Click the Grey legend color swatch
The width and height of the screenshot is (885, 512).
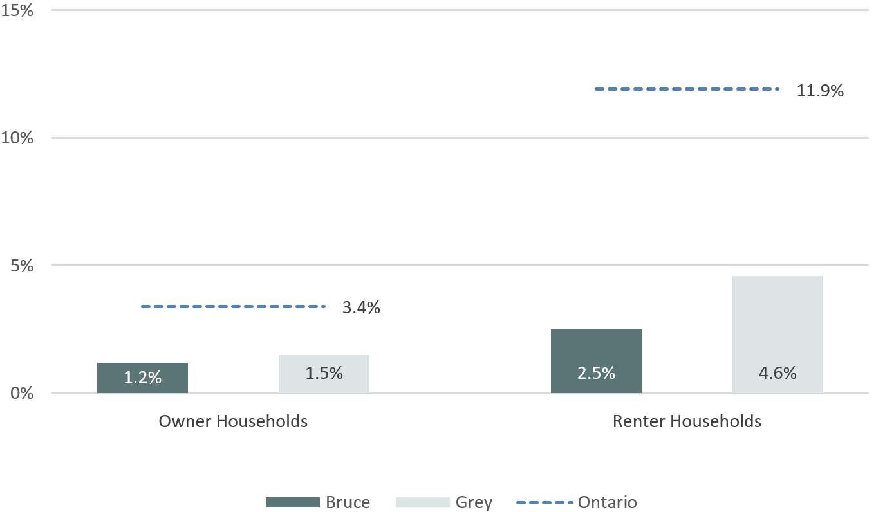[422, 502]
